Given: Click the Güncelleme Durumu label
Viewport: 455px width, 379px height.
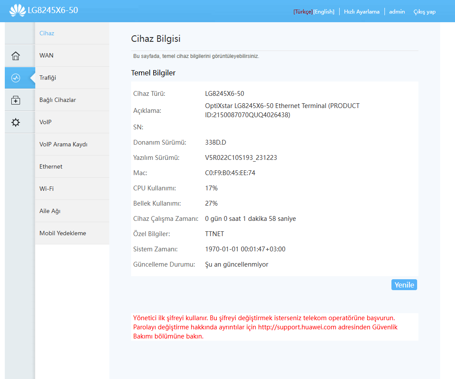Looking at the screenshot, I should tap(164, 264).
